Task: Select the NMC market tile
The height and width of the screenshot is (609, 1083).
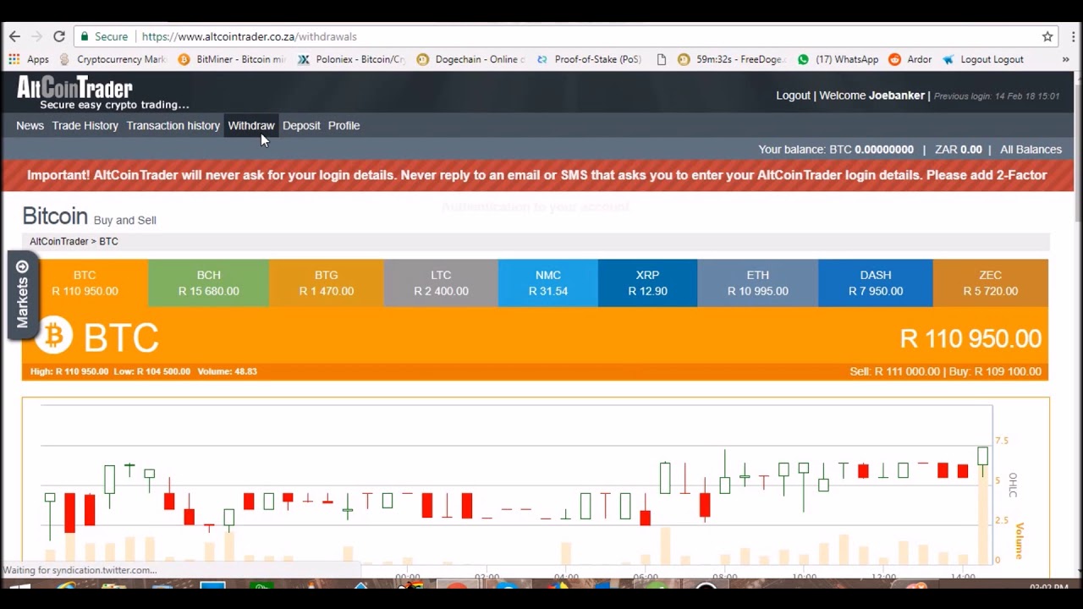Action: (x=548, y=283)
